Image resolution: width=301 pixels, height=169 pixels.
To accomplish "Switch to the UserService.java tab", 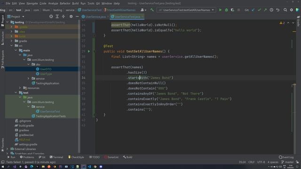I will (95, 17).
